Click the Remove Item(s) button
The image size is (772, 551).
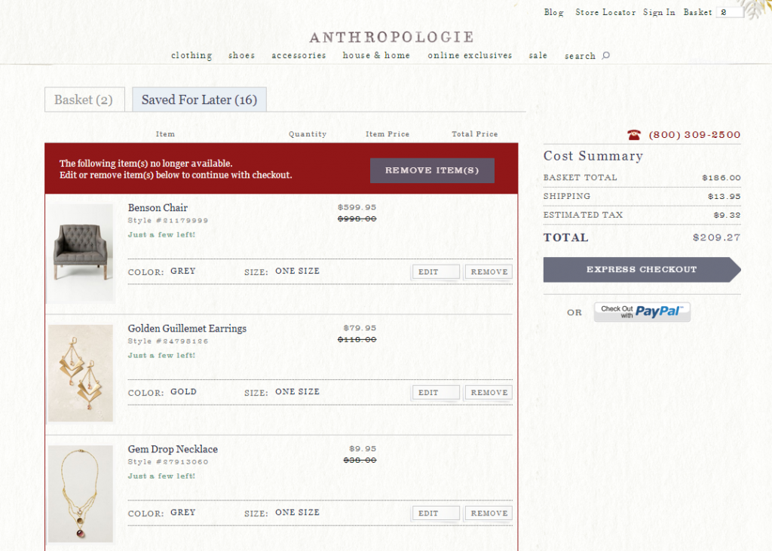pyautogui.click(x=432, y=170)
